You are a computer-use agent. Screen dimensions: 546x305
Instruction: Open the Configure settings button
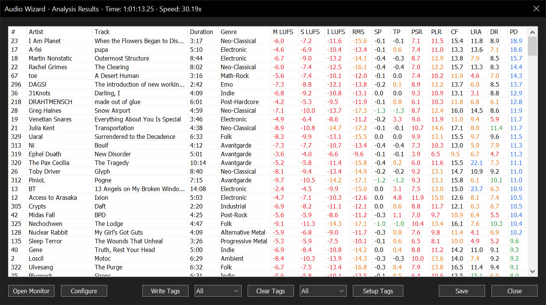click(x=84, y=291)
